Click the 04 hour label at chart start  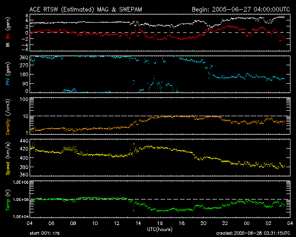[30, 224]
